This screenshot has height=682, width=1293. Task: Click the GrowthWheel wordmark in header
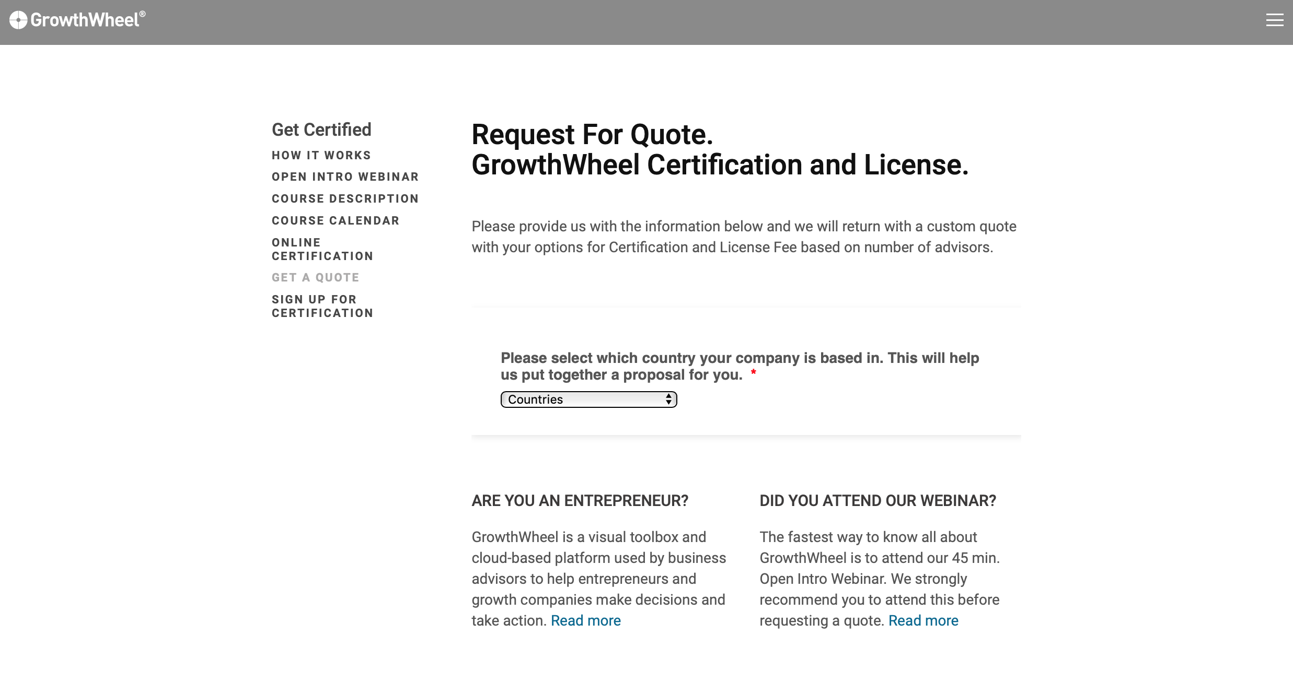tap(85, 20)
